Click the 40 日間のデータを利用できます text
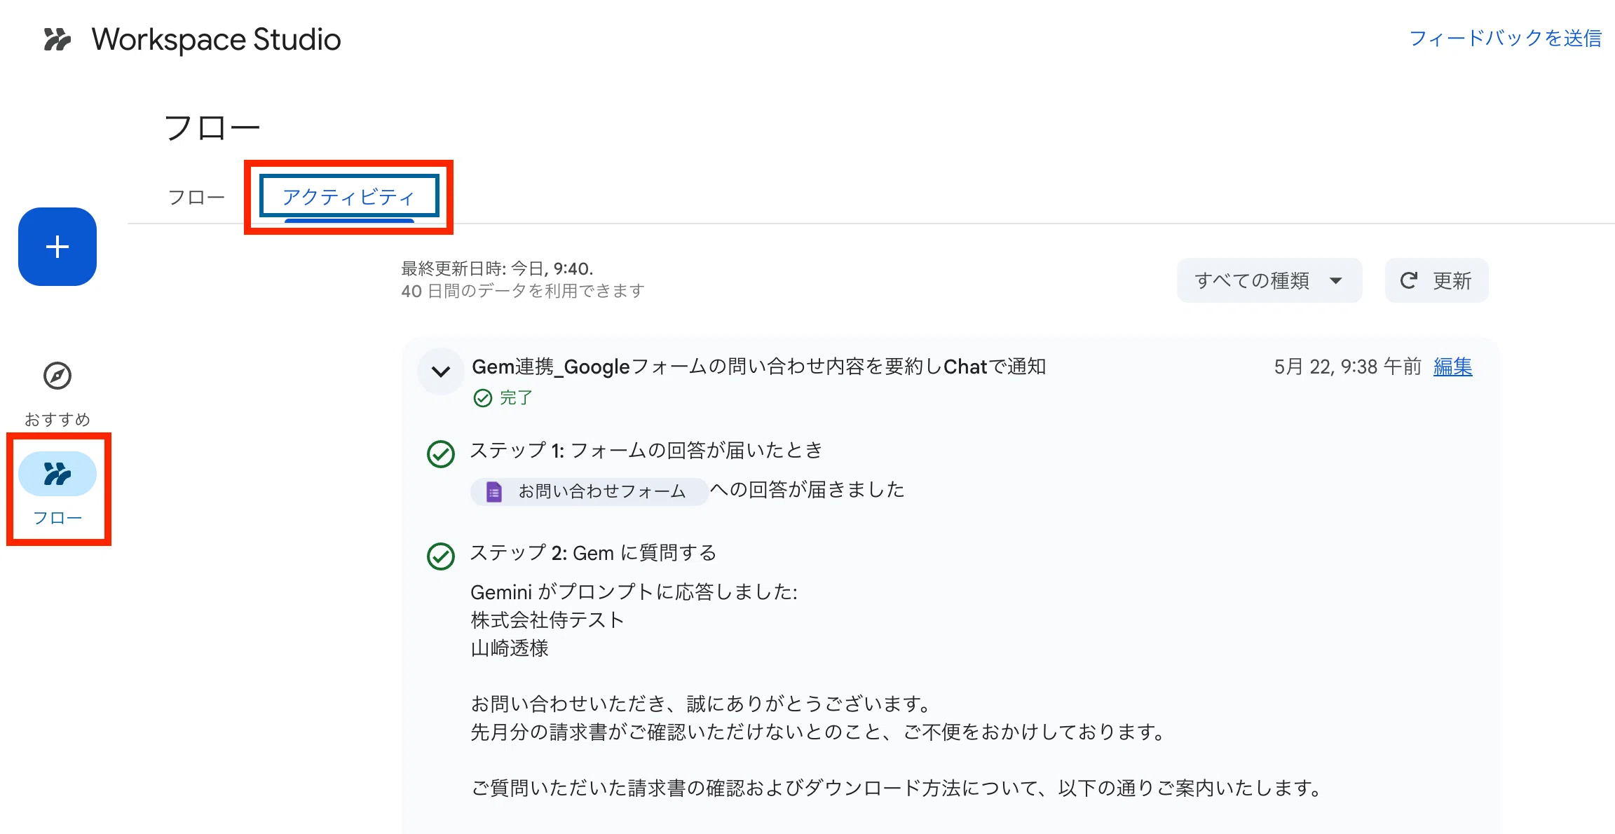The width and height of the screenshot is (1615, 834). 523,291
